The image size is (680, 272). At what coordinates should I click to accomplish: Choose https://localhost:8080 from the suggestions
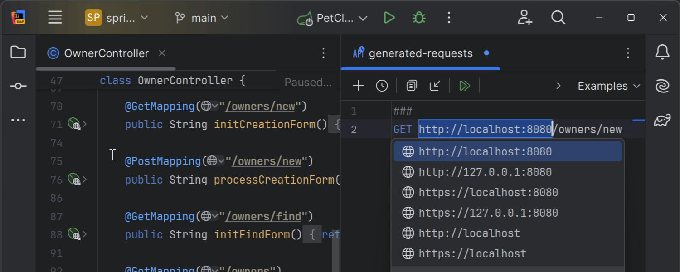(x=488, y=192)
